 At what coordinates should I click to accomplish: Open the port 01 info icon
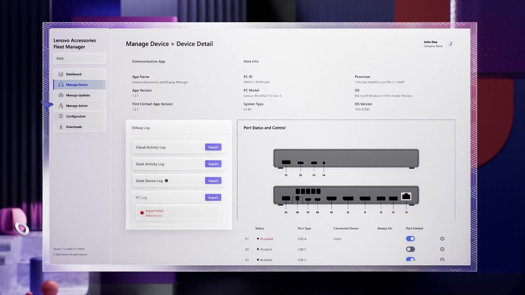[442, 238]
